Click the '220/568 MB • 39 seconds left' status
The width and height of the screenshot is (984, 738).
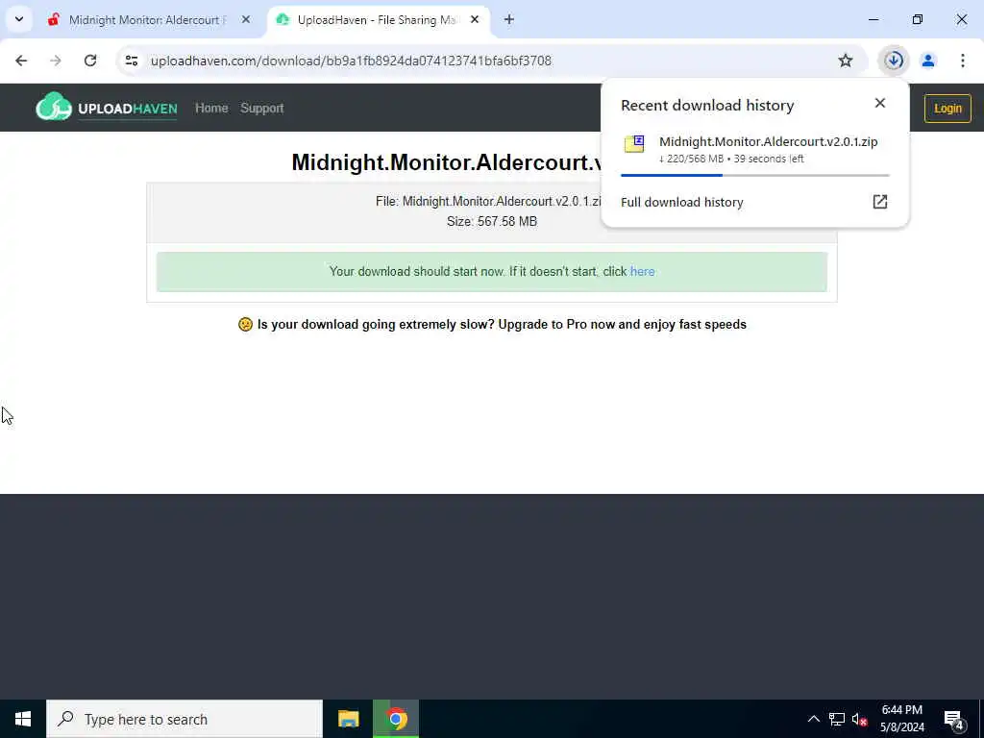731,159
